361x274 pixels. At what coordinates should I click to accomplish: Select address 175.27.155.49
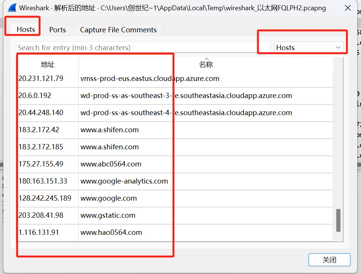tap(41, 164)
